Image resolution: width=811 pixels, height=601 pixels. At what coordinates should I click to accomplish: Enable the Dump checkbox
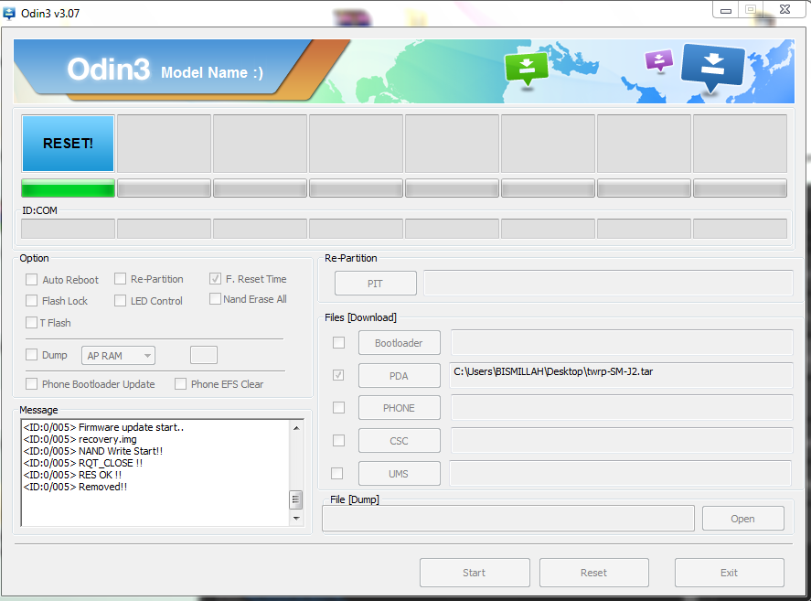[x=32, y=355]
